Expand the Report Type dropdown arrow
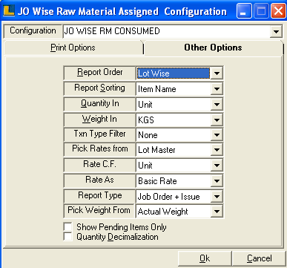Screen dimensions: 287x268 coord(217,197)
